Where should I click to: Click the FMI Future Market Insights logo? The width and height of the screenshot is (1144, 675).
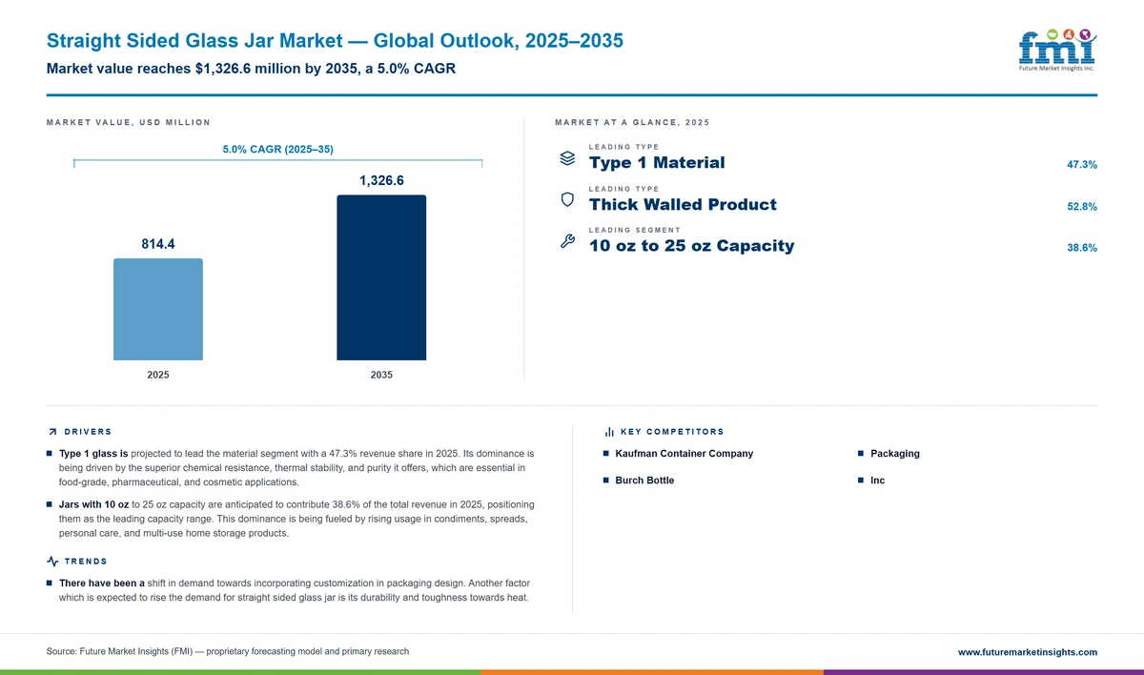point(1057,49)
